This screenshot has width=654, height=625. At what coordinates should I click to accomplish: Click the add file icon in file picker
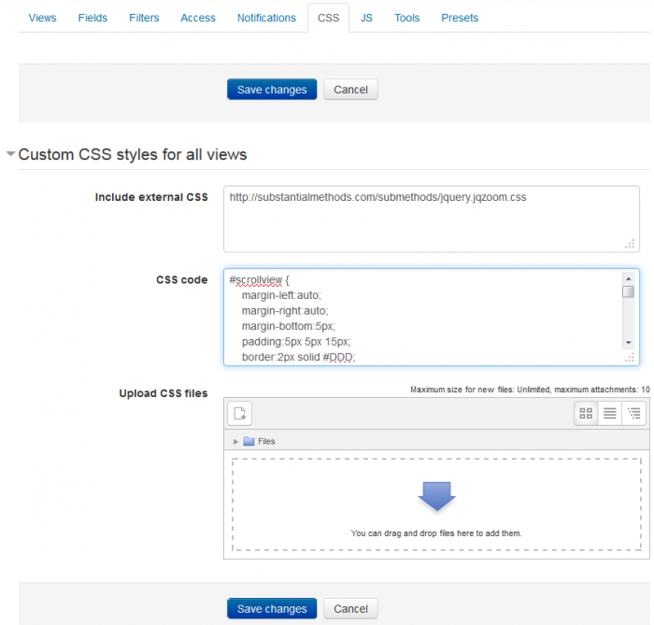click(x=239, y=413)
